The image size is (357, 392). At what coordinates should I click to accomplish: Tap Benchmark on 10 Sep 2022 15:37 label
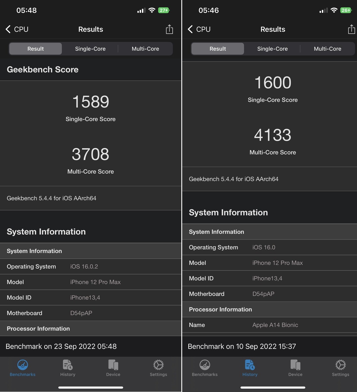click(242, 346)
